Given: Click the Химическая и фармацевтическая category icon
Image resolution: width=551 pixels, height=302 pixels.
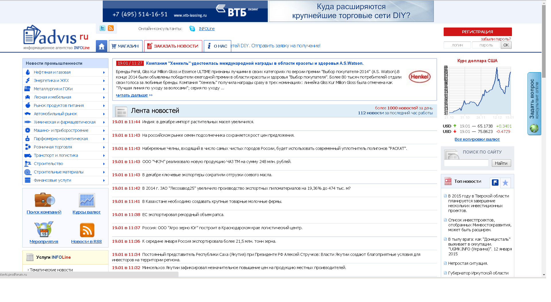Looking at the screenshot, I should 28,122.
